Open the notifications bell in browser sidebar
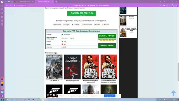 click(x=2, y=6)
